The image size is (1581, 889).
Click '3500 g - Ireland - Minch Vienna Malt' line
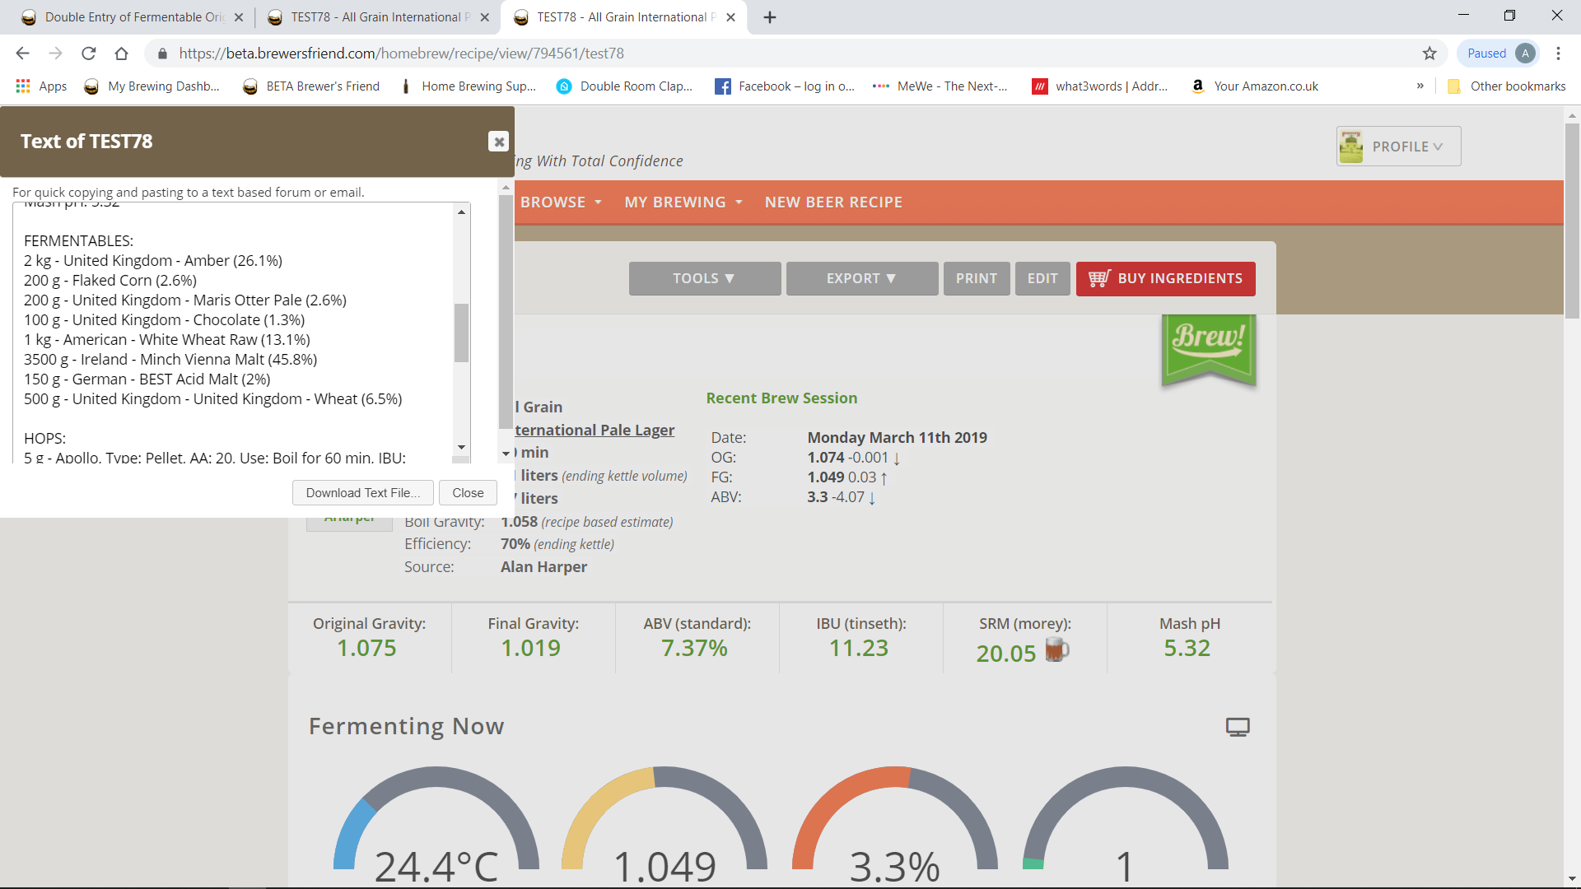click(x=170, y=360)
